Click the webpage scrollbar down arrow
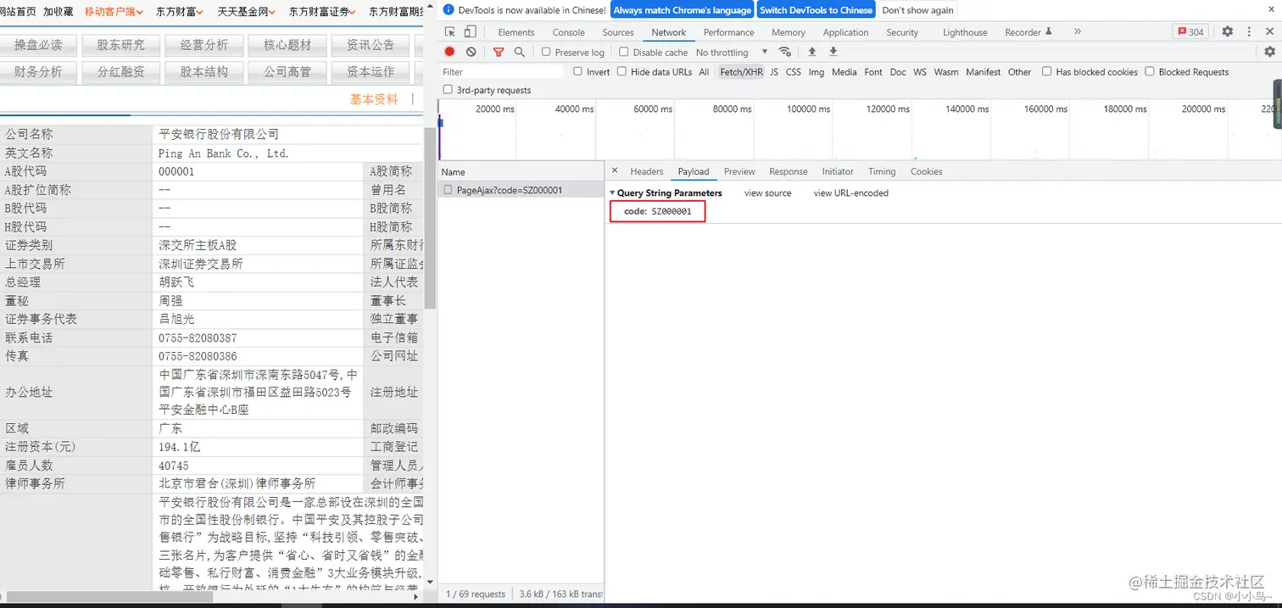 430,583
